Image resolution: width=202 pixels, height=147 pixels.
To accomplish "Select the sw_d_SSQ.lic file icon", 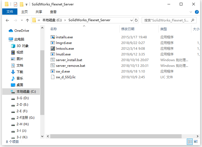I will click(52, 77).
